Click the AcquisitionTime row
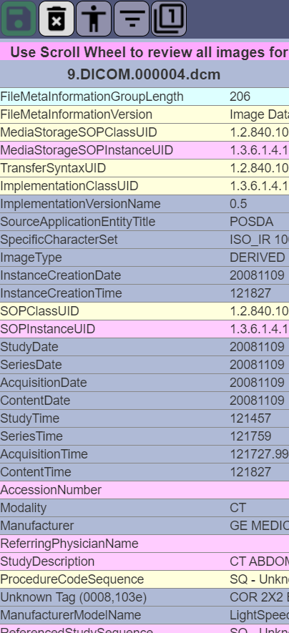 (x=144, y=454)
